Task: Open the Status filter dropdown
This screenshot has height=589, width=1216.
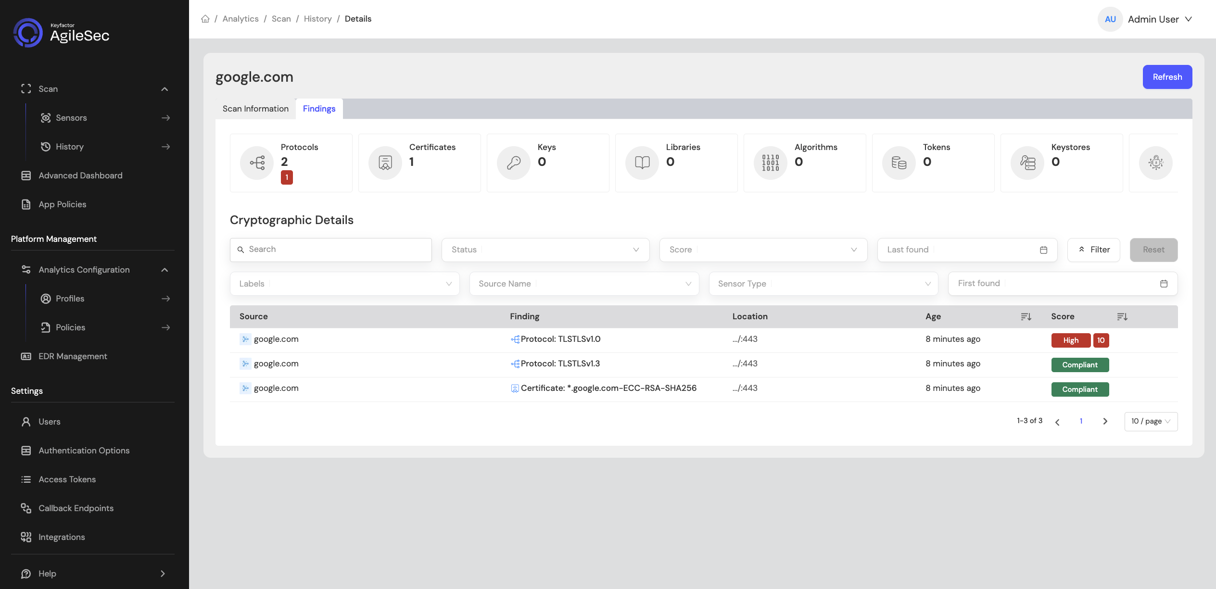Action: pyautogui.click(x=545, y=250)
